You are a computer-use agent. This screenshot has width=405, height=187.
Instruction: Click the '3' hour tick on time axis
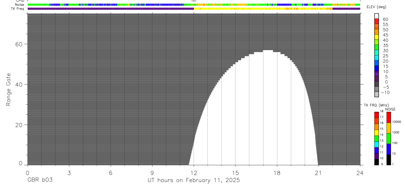click(69, 172)
